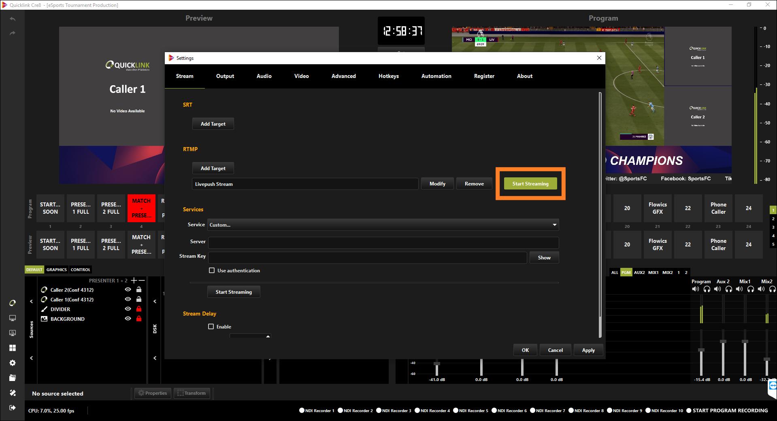Open the Audio settings tab
Viewport: 777px width, 421px height.
tap(264, 76)
